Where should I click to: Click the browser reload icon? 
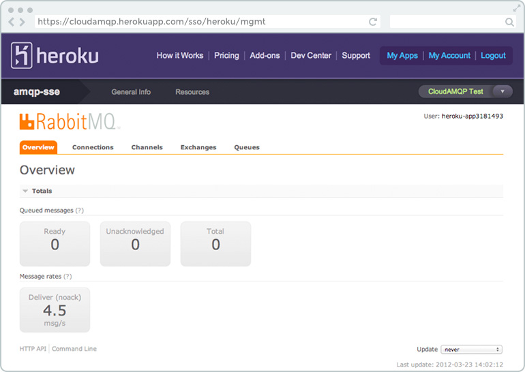click(x=373, y=22)
